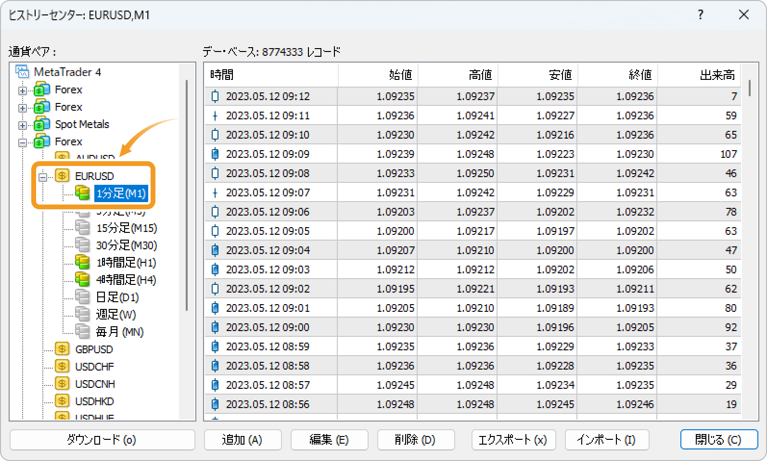Image resolution: width=767 pixels, height=461 pixels.
Task: Click the 週足(W) database icon
Action: 82,314
